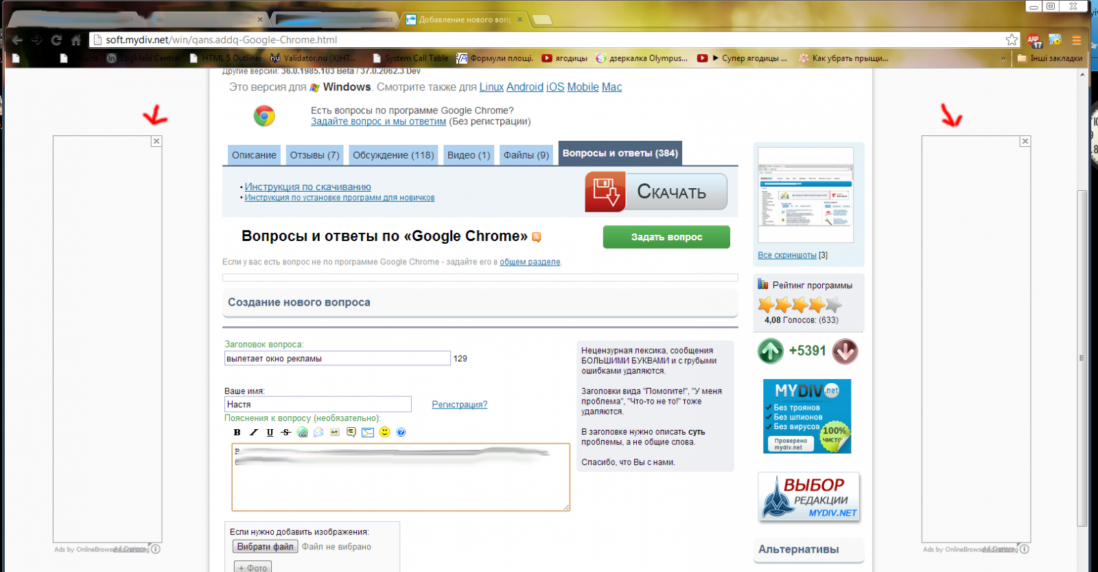Open program screenshot thumbnail
The image size is (1098, 572).
[x=806, y=195]
